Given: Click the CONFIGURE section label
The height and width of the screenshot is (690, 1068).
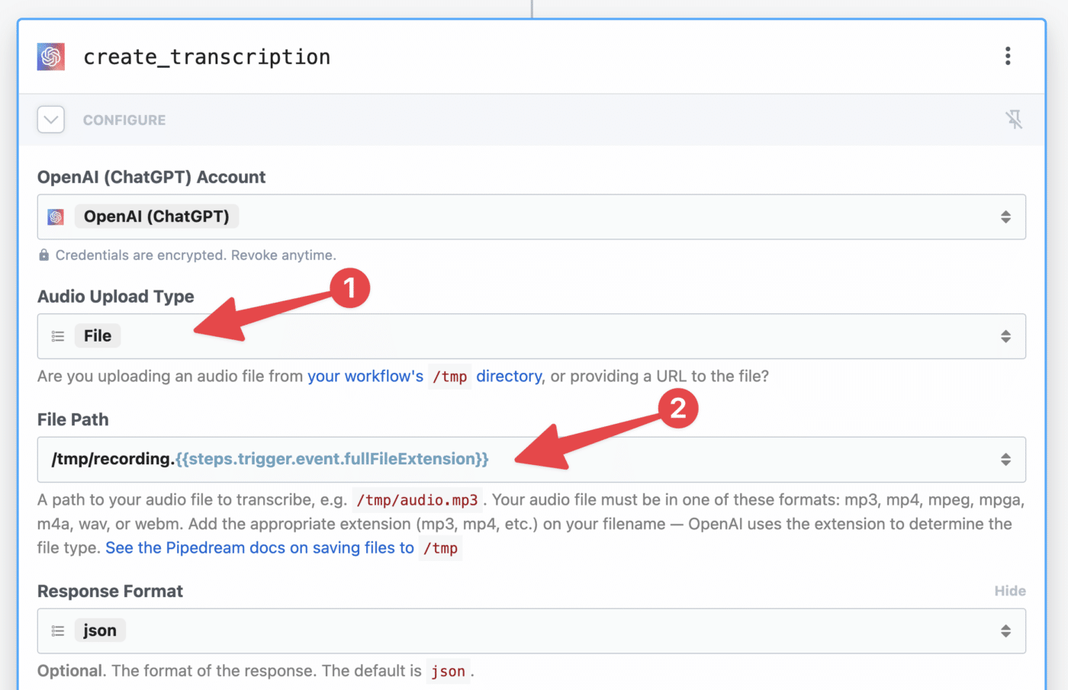Looking at the screenshot, I should [x=124, y=120].
